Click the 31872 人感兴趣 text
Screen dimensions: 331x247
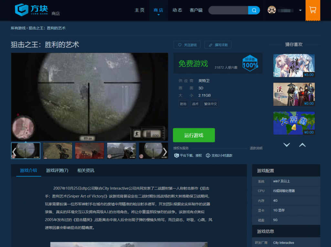point(226,67)
